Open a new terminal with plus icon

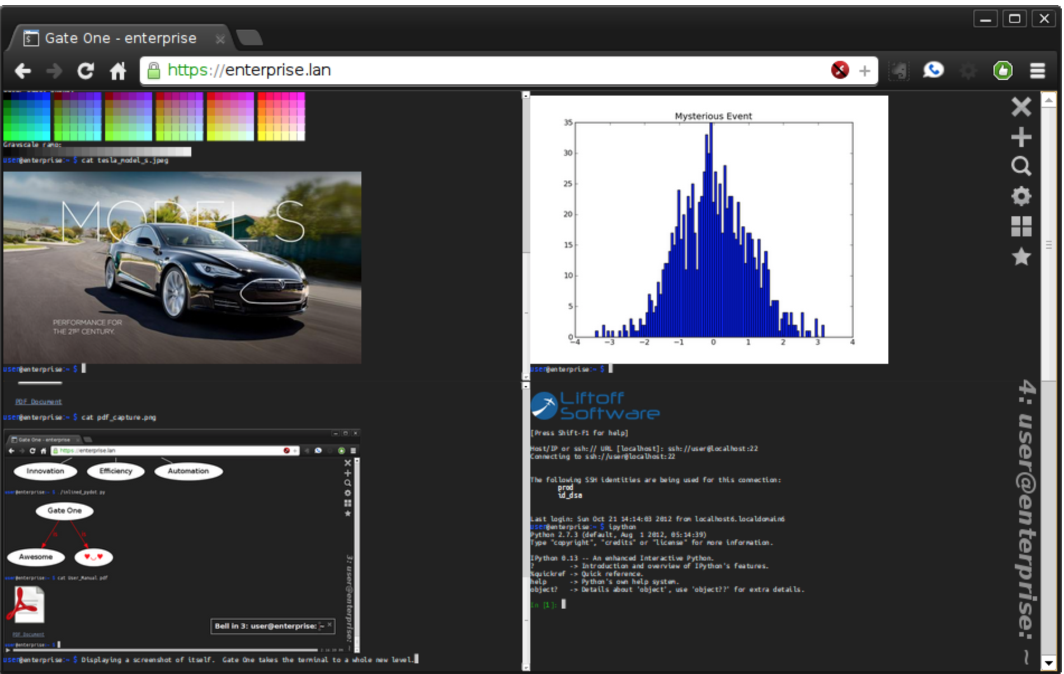(1021, 137)
